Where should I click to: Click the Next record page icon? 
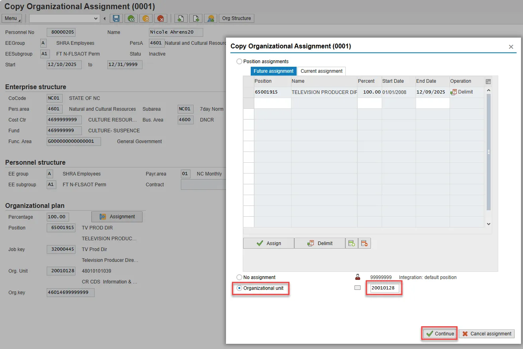(x=196, y=18)
